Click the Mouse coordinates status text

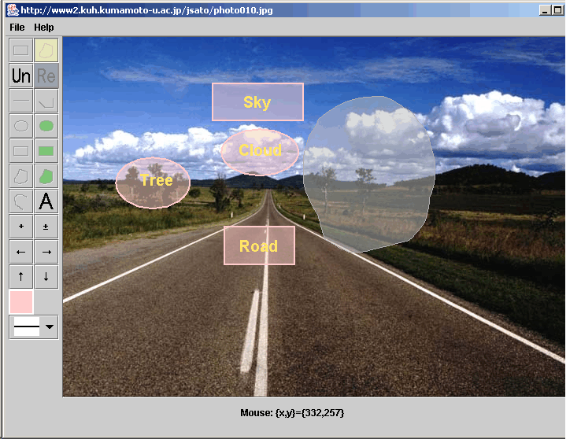click(x=292, y=413)
